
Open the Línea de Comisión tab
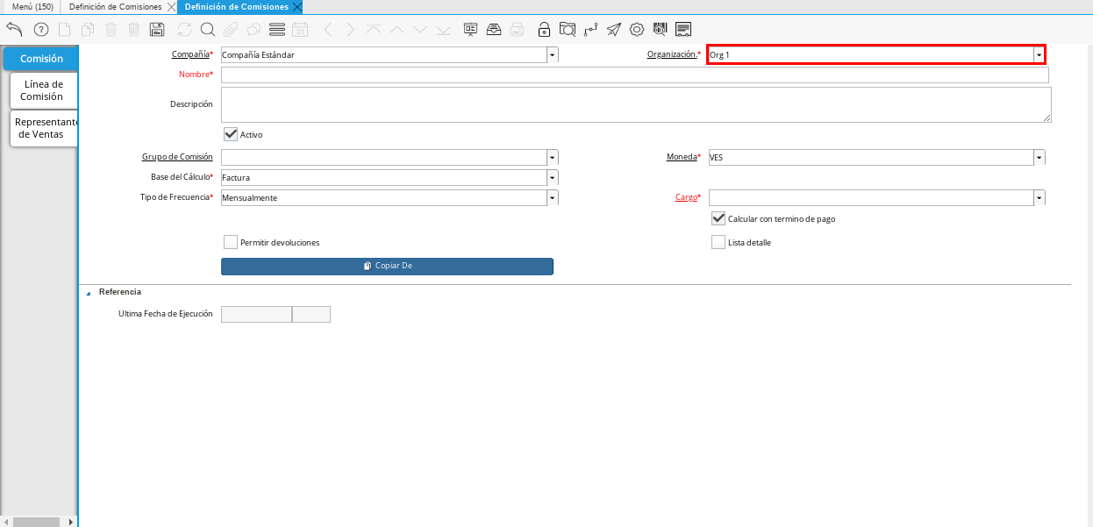(44, 90)
